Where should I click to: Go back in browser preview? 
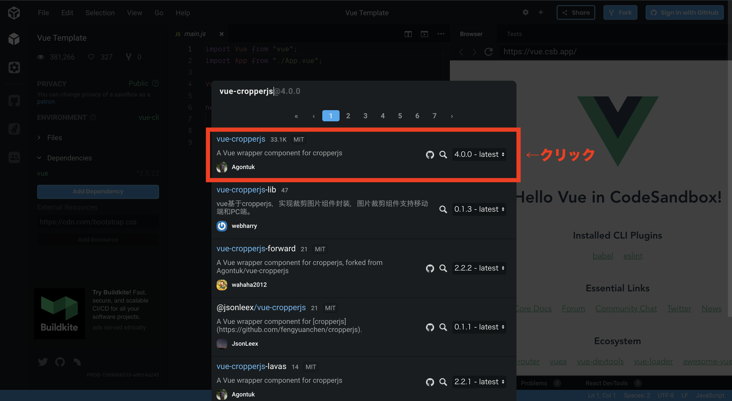point(461,52)
